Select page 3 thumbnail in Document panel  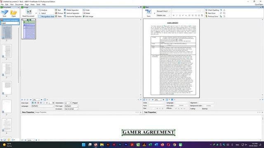point(7,69)
